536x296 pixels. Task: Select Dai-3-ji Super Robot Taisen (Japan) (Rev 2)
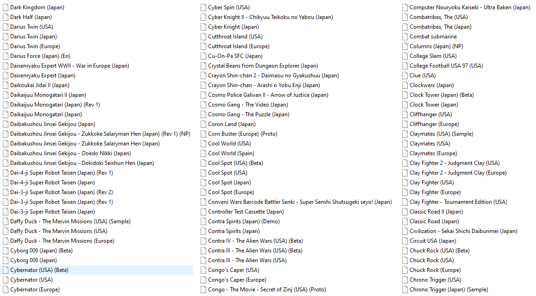coord(62,192)
